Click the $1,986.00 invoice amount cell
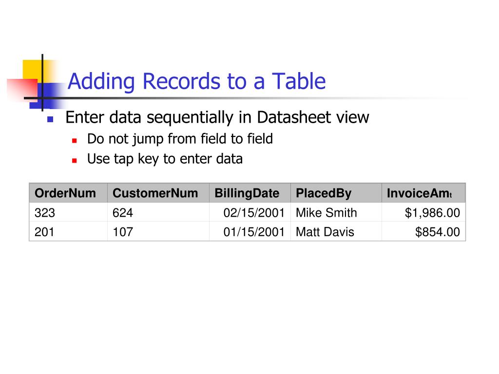The image size is (499, 374). click(423, 212)
